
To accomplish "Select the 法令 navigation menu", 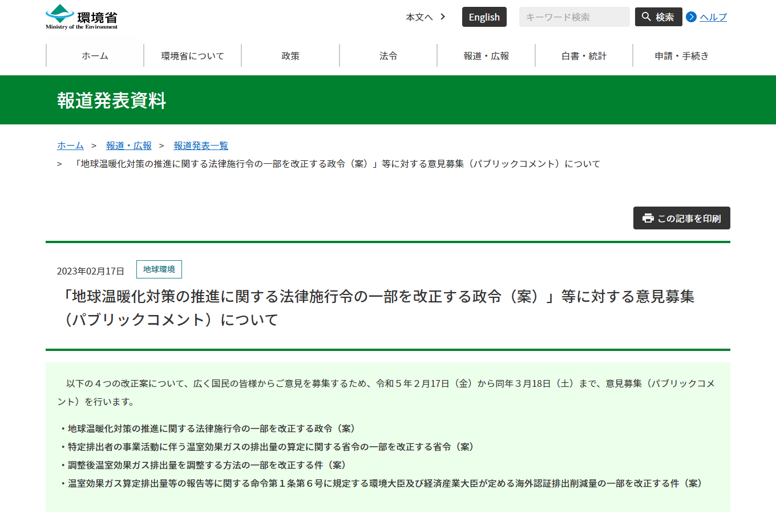I will pyautogui.click(x=388, y=56).
